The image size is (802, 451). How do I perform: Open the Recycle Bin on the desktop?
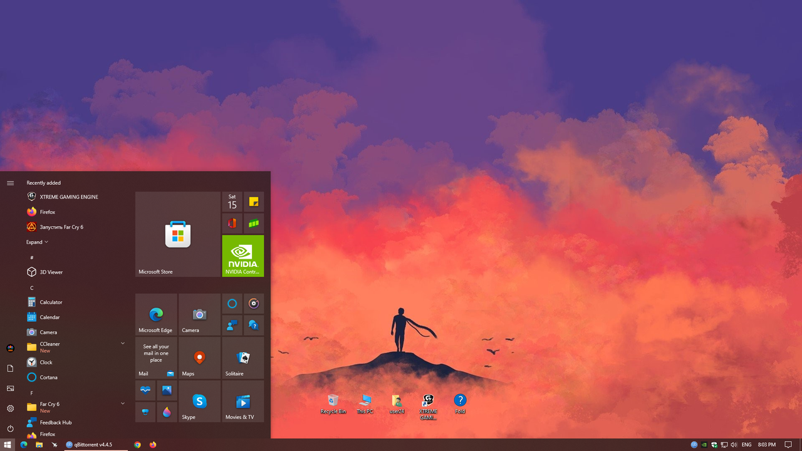[x=333, y=401]
